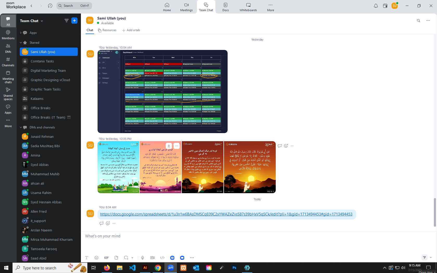
Task: Open the Team Chat dropdown
Action: tap(31, 21)
